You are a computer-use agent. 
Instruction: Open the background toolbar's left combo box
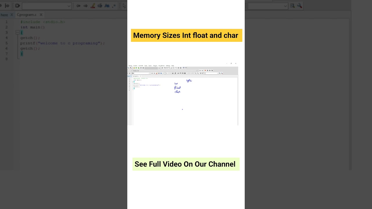click(46, 6)
